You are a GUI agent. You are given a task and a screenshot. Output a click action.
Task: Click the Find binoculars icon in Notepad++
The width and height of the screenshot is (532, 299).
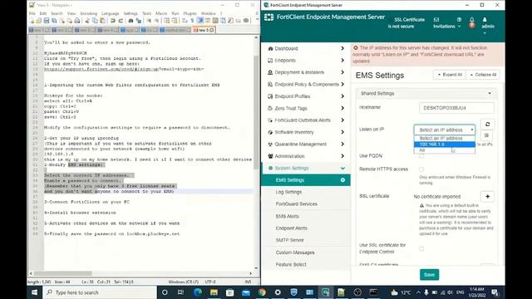pyautogui.click(x=131, y=21)
